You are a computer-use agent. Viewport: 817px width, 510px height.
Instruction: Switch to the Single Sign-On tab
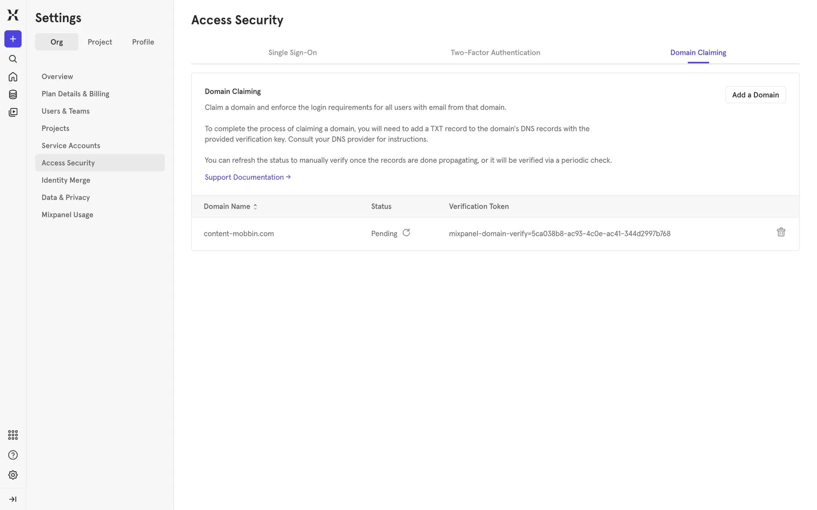[292, 53]
